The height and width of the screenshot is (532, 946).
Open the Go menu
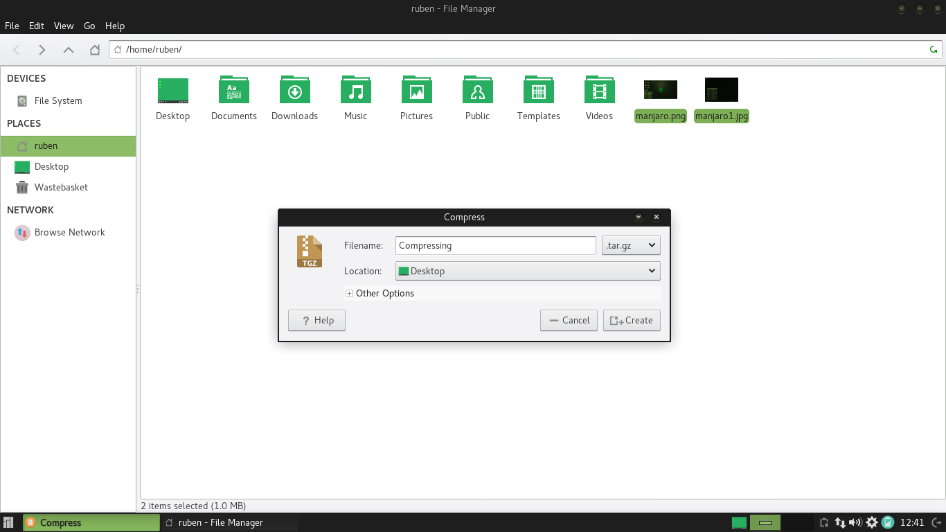click(89, 26)
